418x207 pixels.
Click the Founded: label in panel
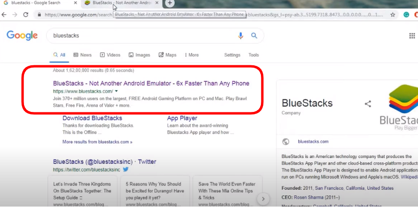tap(292, 188)
